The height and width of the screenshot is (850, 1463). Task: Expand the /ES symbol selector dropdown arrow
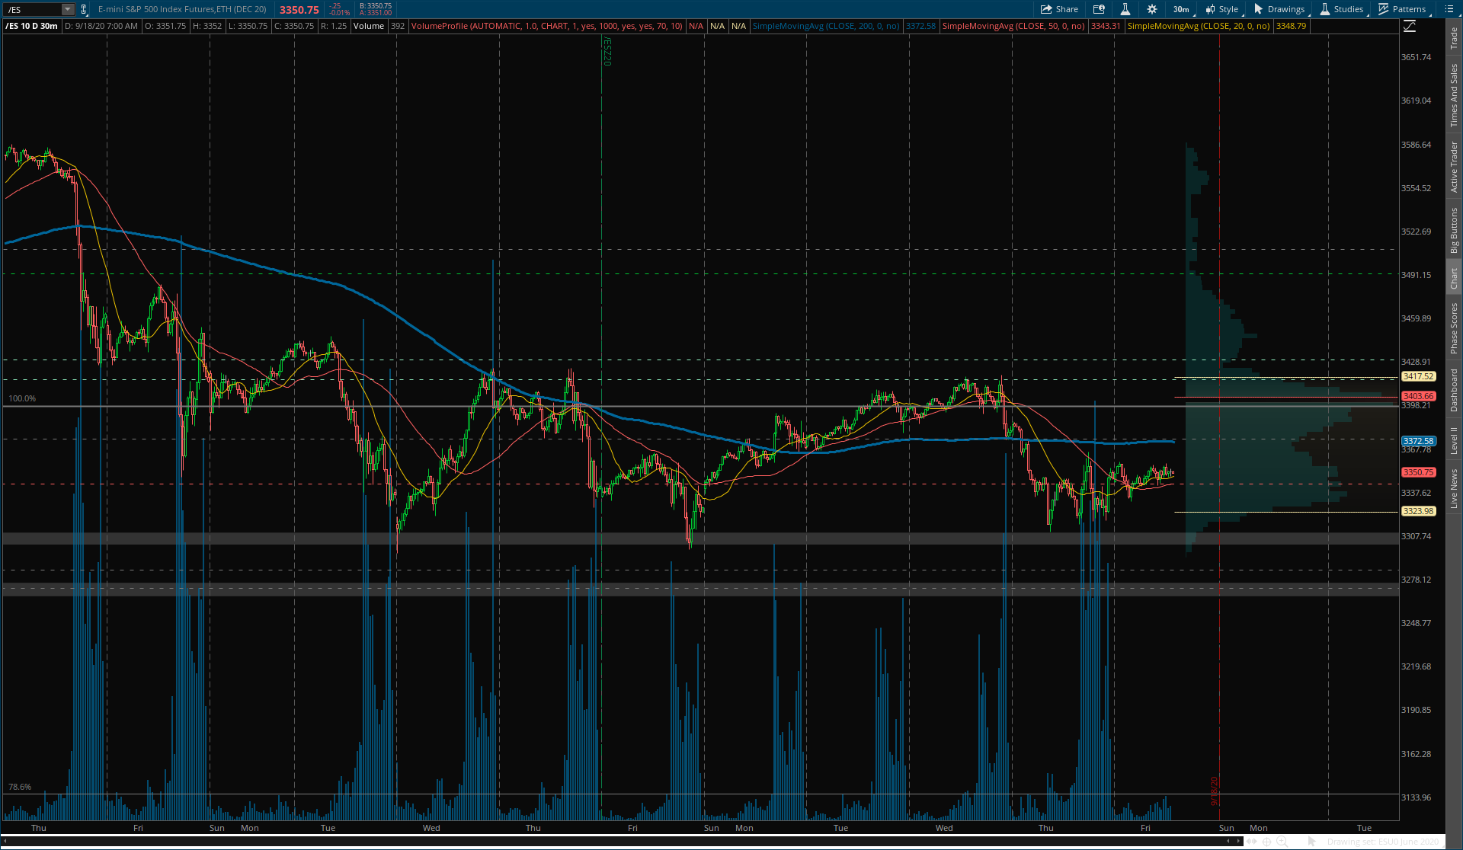click(x=67, y=9)
